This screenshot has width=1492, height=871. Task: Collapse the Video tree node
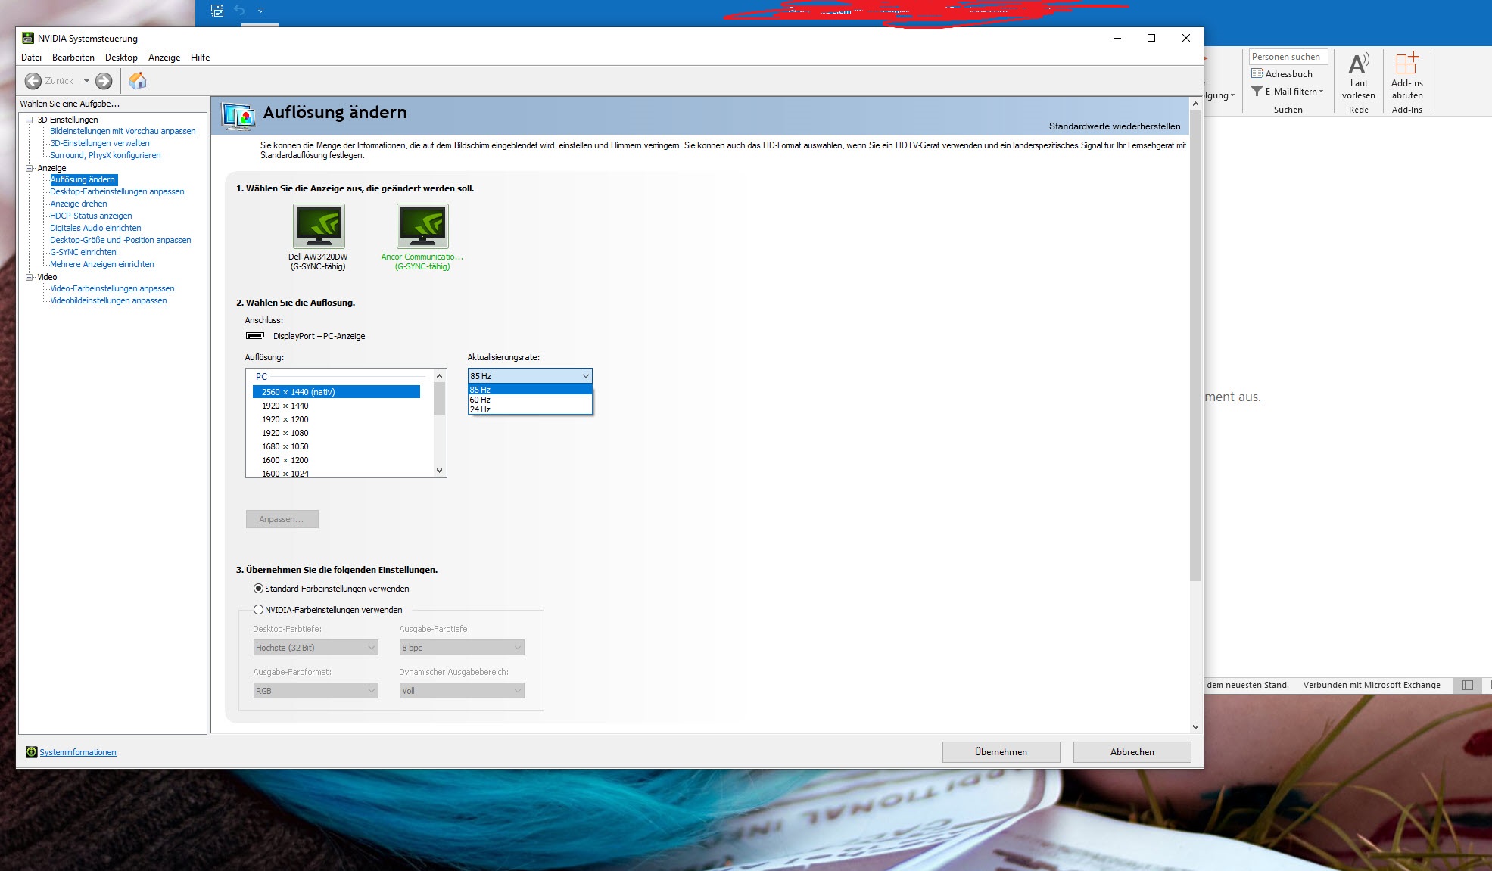pos(30,277)
